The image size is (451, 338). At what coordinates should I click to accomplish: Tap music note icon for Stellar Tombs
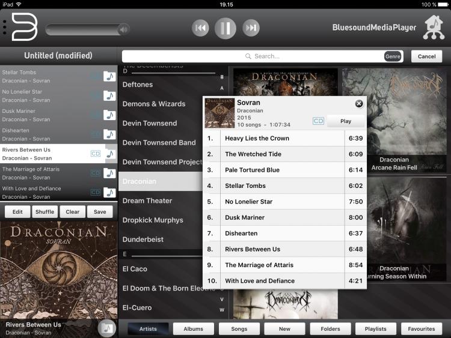click(x=109, y=76)
